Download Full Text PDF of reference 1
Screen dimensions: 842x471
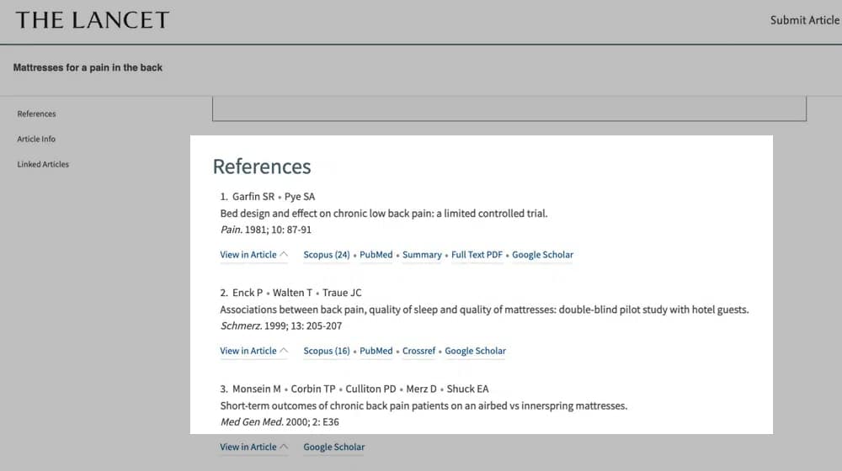click(x=477, y=255)
